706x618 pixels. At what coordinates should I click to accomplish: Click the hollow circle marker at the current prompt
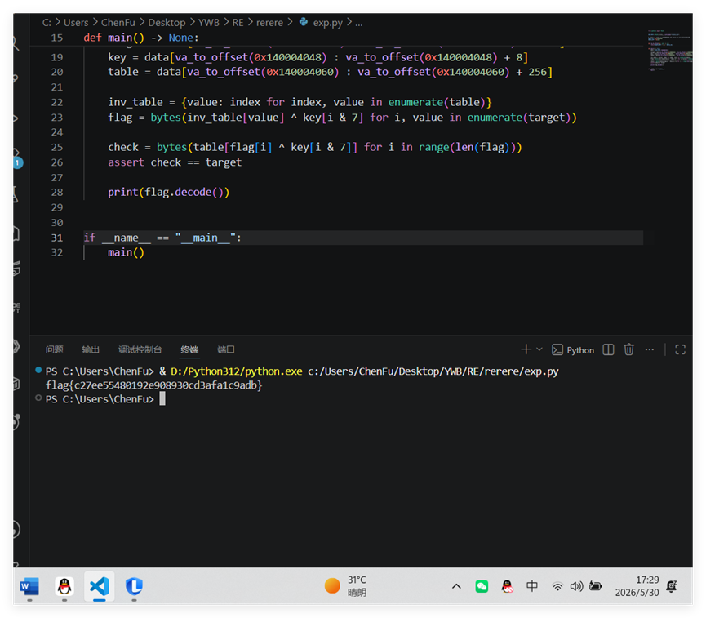click(x=38, y=398)
